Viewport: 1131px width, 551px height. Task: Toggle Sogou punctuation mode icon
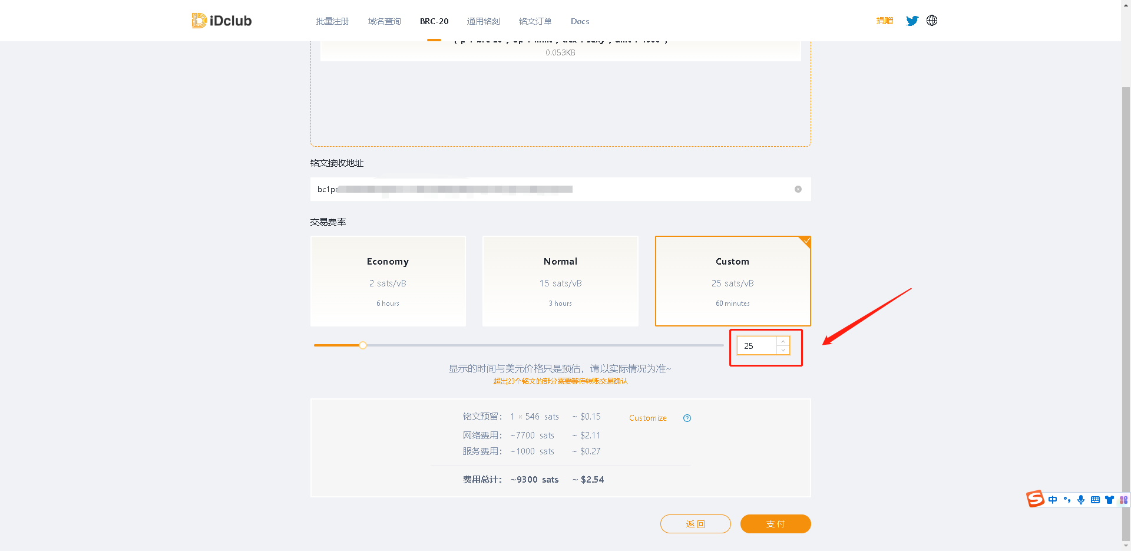point(1067,500)
